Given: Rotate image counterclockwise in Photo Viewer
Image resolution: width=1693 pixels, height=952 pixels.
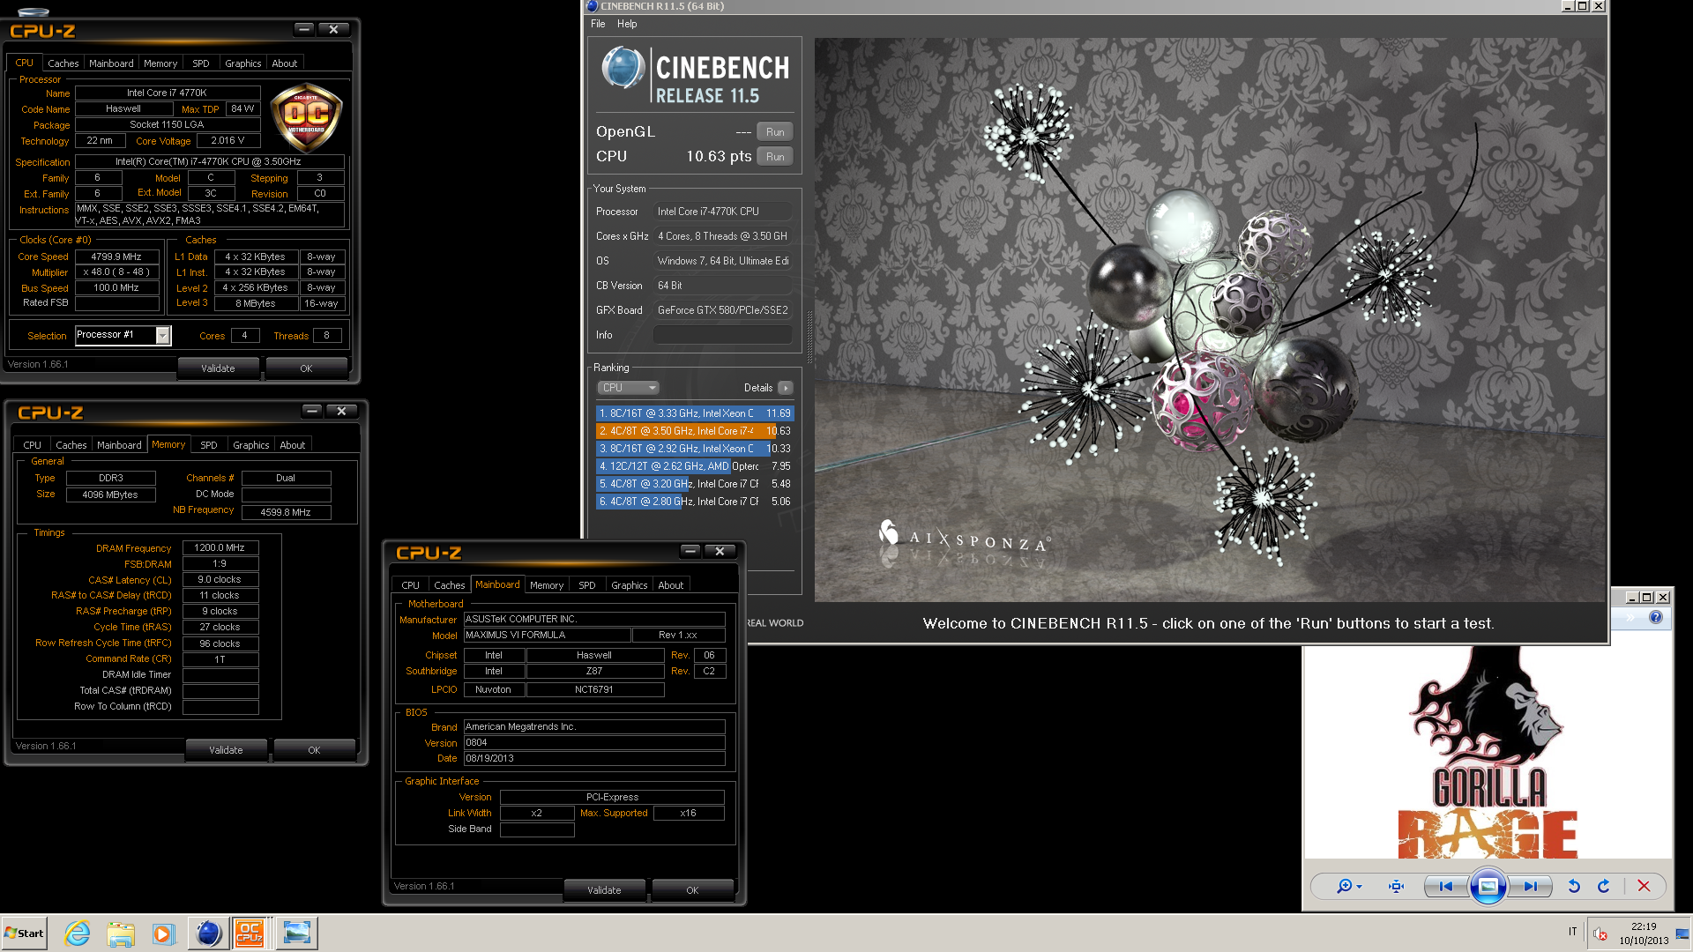Looking at the screenshot, I should coord(1574,886).
